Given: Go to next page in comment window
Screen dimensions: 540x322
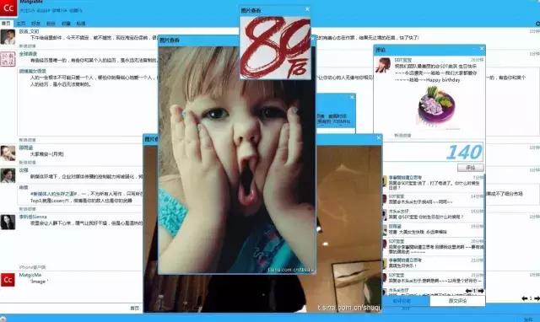Looking at the screenshot, I should point(481,291).
